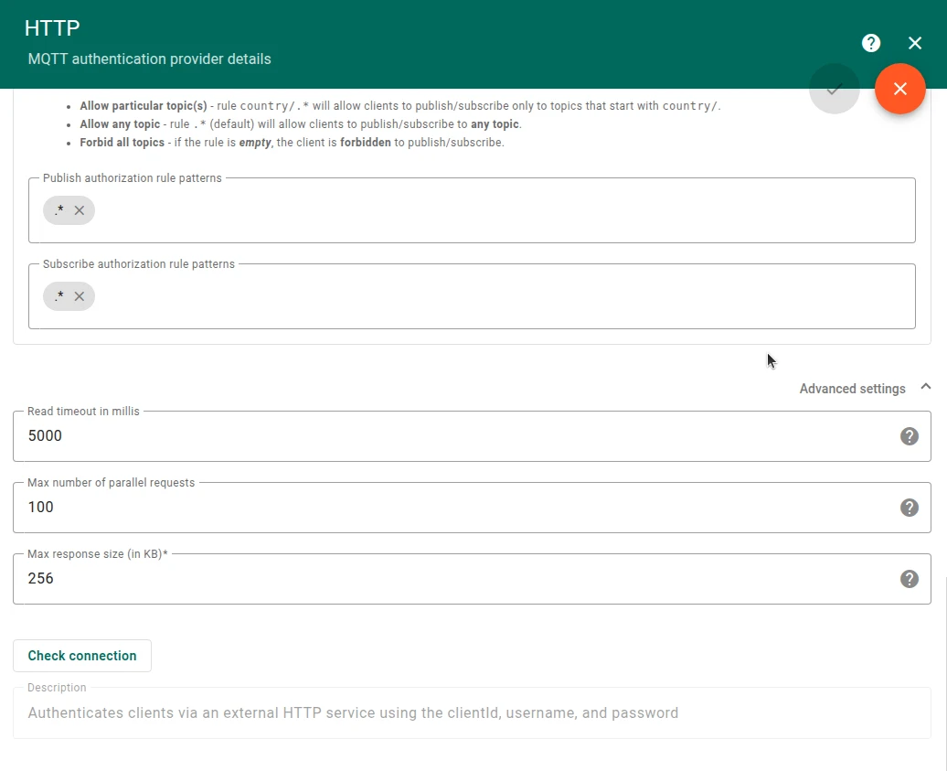Click the orange cancel changes button
The height and width of the screenshot is (771, 947).
click(899, 89)
